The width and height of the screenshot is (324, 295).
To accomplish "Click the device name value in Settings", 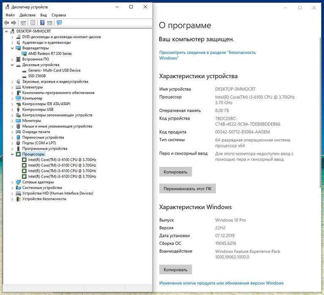I will tap(235, 89).
